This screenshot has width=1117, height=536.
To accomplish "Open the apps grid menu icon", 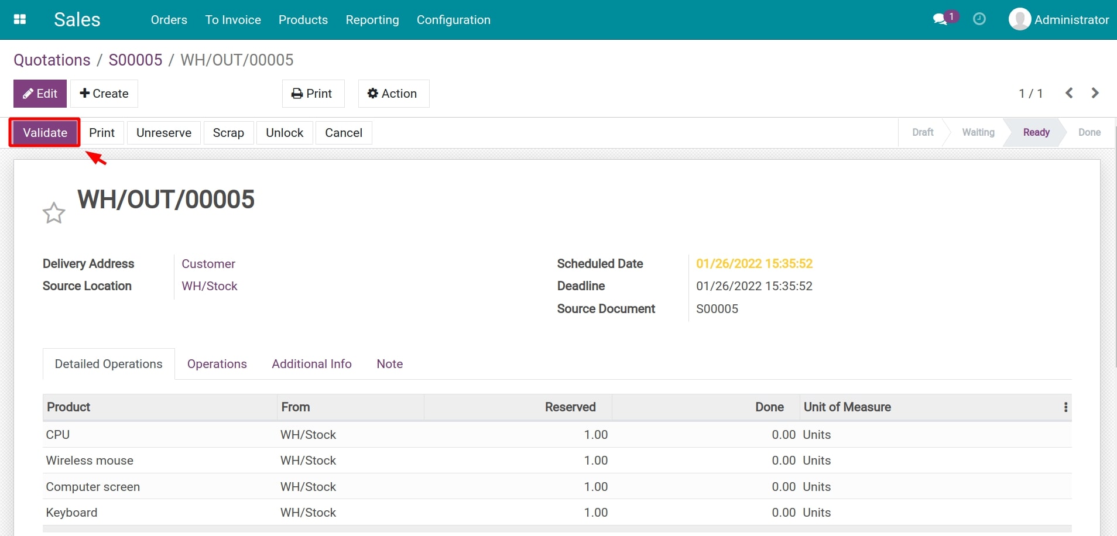I will 20,19.
